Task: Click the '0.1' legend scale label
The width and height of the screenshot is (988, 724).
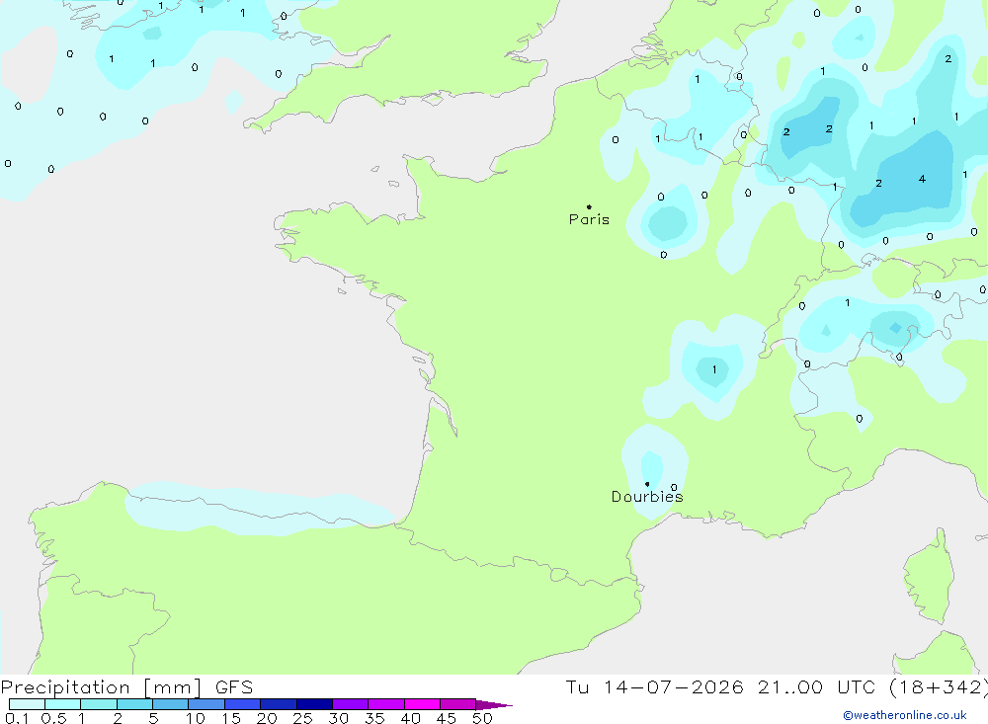Action: pyautogui.click(x=17, y=718)
